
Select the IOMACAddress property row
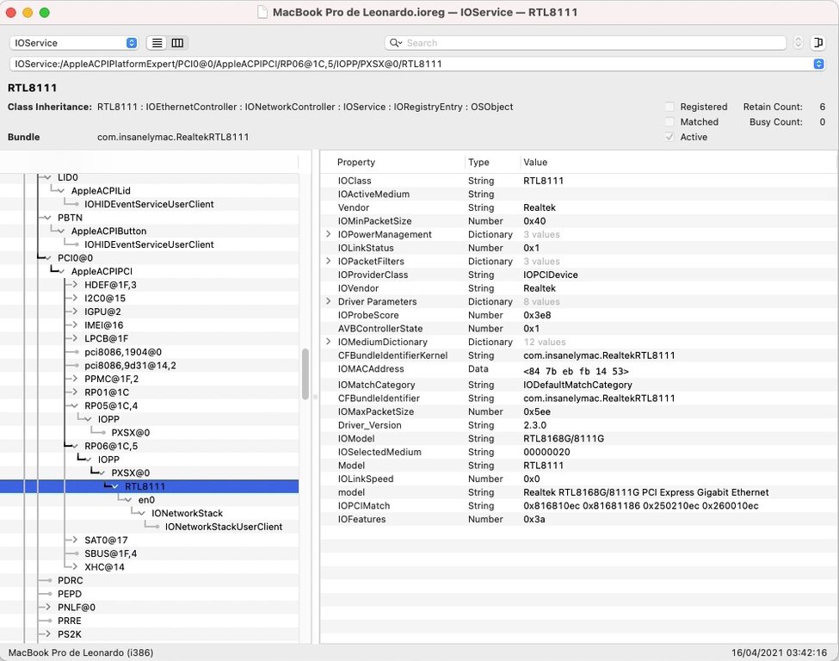(x=579, y=369)
